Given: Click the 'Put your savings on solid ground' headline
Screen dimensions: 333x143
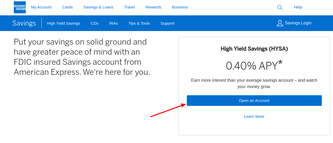Looking at the screenshot, I should coord(82,57).
